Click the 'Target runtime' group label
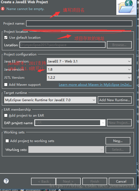139x191 pixels. point(15,93)
